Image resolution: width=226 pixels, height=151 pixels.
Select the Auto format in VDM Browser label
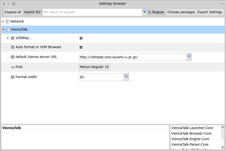[x=38, y=47]
